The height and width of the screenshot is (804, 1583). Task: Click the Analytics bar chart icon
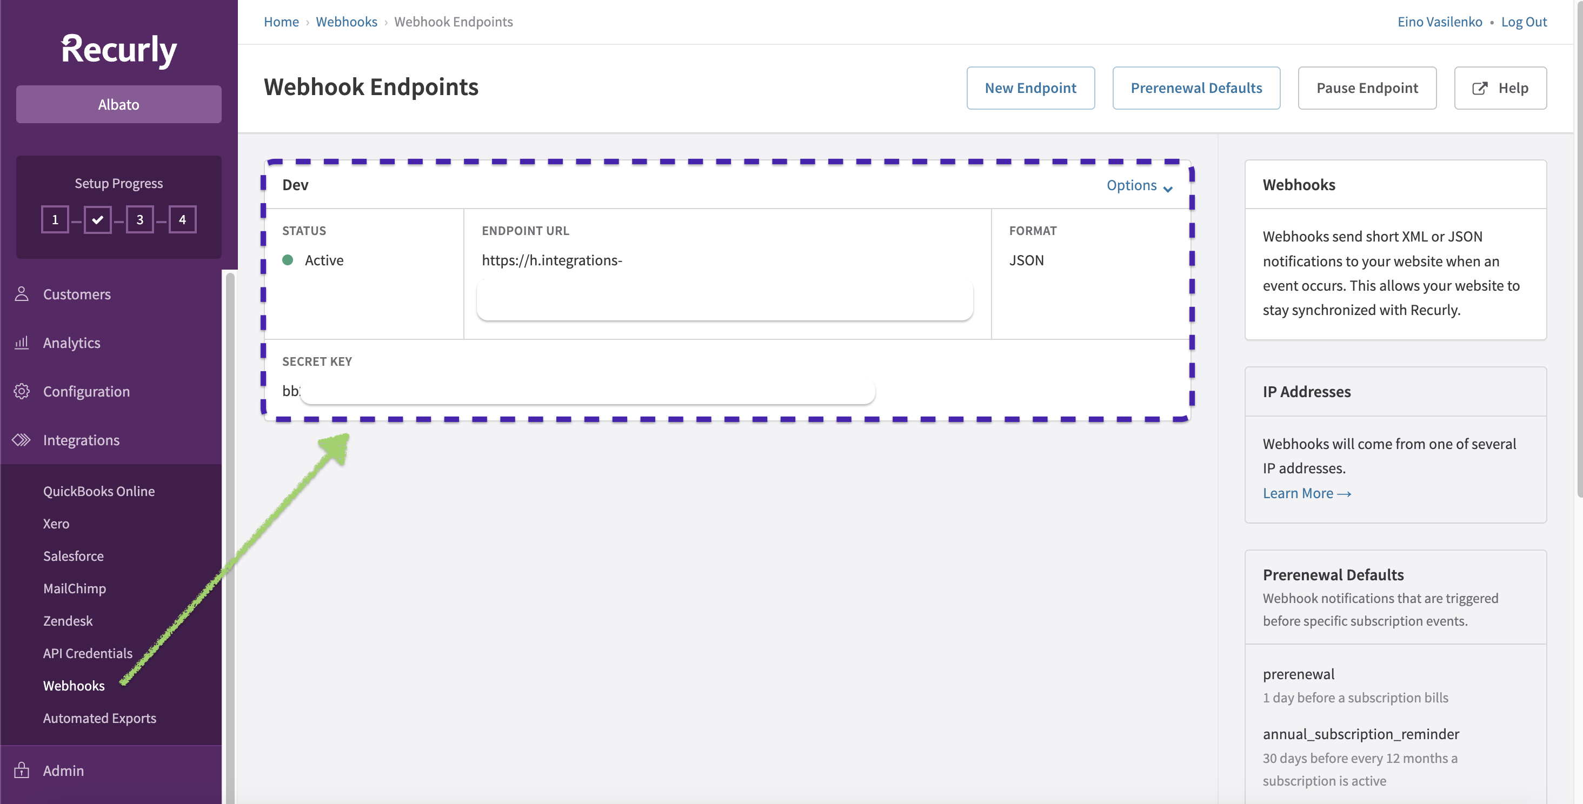pyautogui.click(x=22, y=343)
